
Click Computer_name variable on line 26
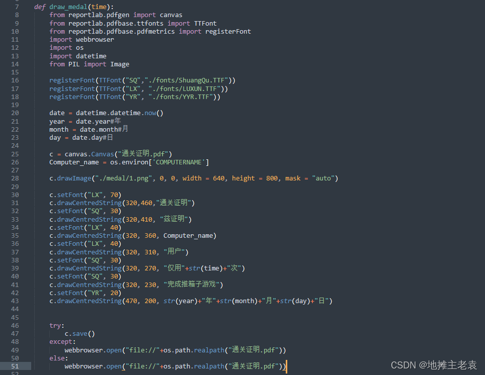74,162
